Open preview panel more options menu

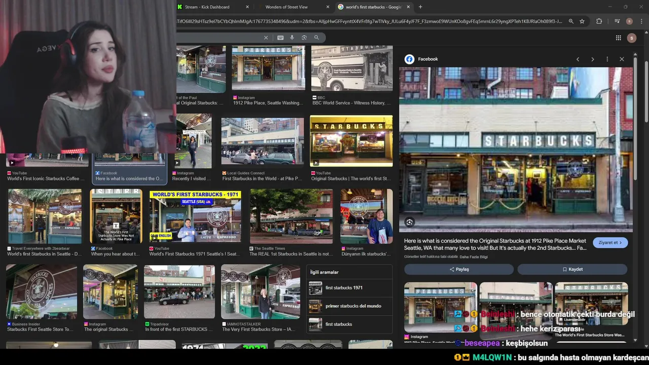[607, 59]
